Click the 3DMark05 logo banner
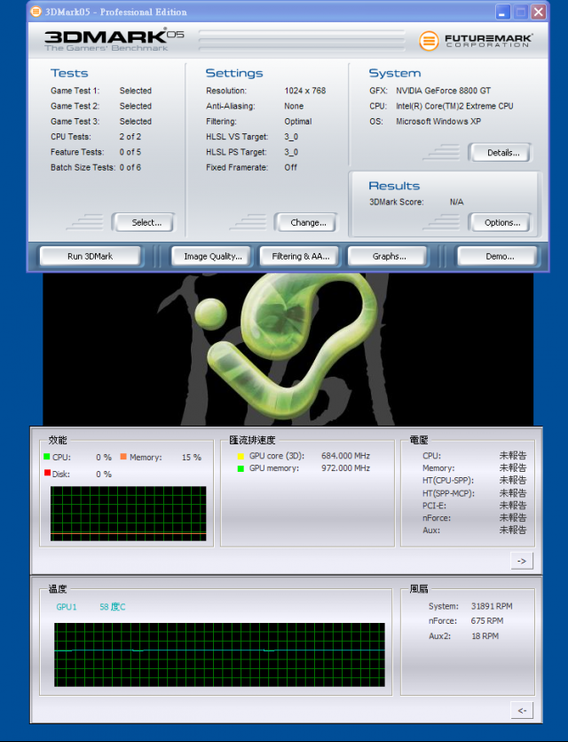 (114, 40)
